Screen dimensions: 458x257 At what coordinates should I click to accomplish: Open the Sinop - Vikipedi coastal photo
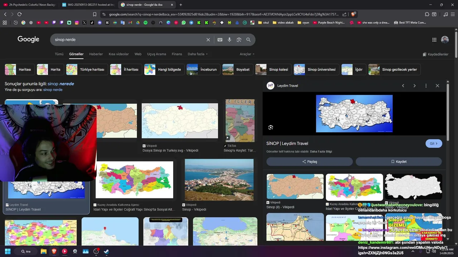[219, 180]
